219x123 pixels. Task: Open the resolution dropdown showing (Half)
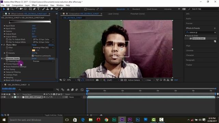(x=113, y=80)
